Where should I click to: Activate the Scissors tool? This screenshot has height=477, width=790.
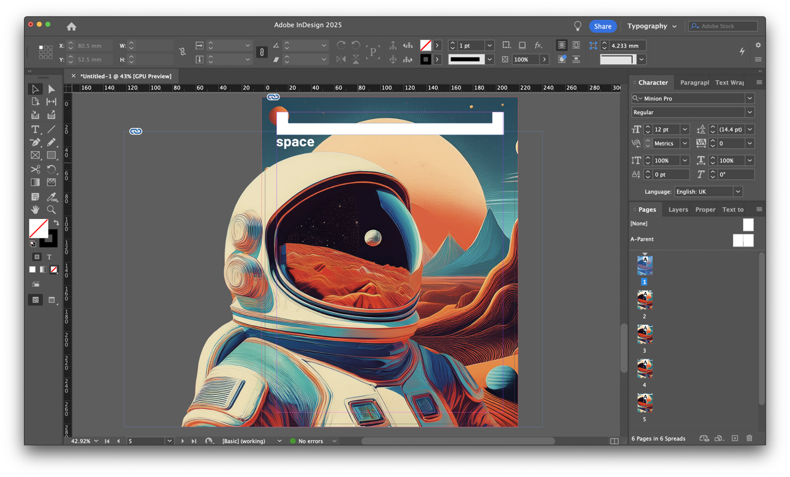[x=35, y=169]
